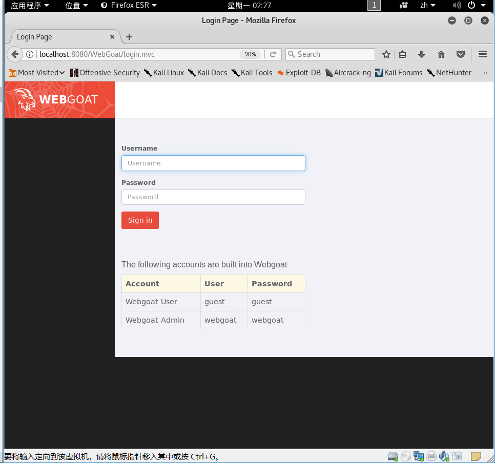Click the VM camera status icon

(x=457, y=456)
